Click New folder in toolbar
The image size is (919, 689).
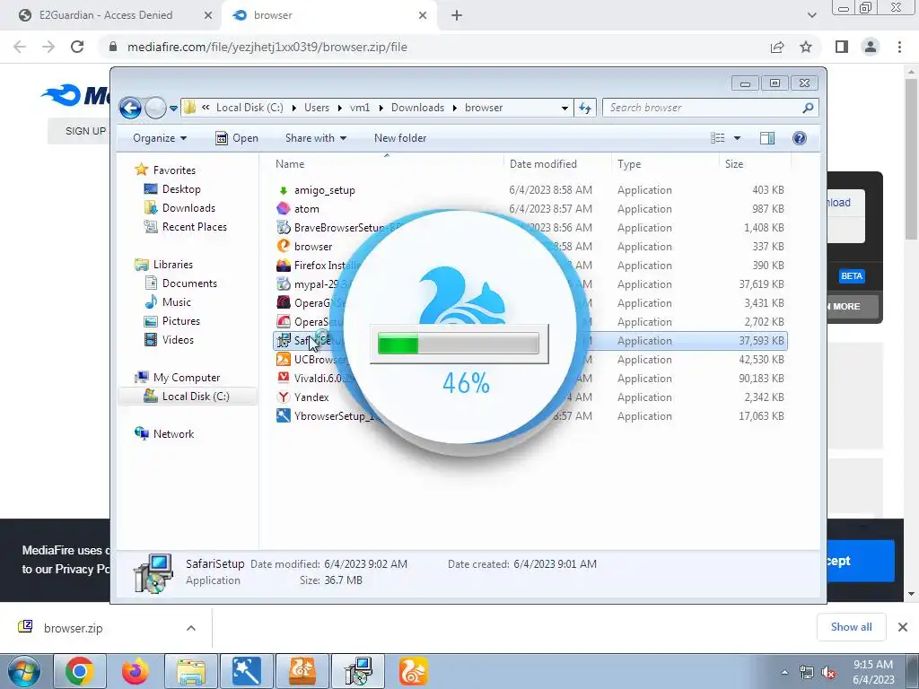pos(400,138)
